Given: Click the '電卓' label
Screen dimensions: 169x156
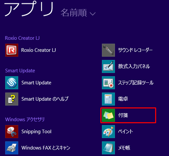Looking at the screenshot, I should 123,99.
